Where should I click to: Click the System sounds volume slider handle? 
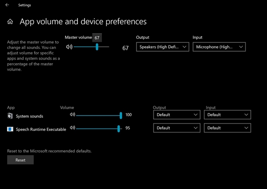121,116
